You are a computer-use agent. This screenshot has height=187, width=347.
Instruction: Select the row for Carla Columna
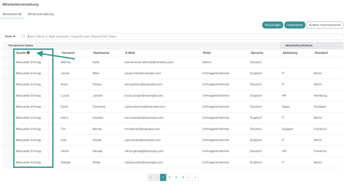click(173, 106)
